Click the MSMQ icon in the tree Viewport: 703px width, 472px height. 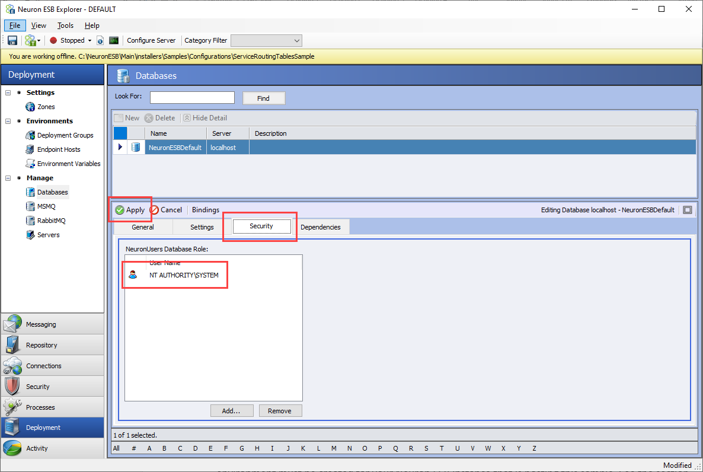30,206
